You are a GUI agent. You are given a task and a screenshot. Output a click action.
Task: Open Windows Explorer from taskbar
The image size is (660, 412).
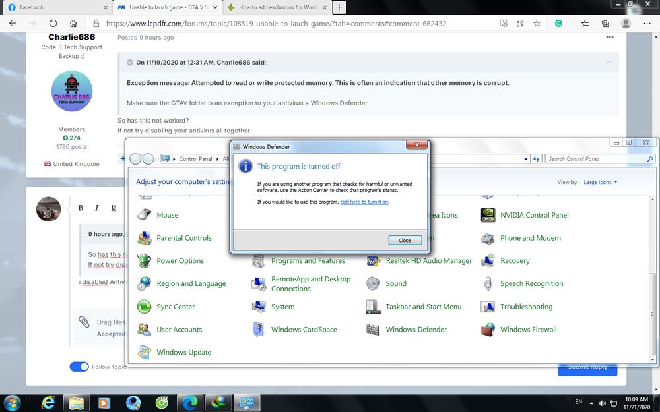point(77,403)
